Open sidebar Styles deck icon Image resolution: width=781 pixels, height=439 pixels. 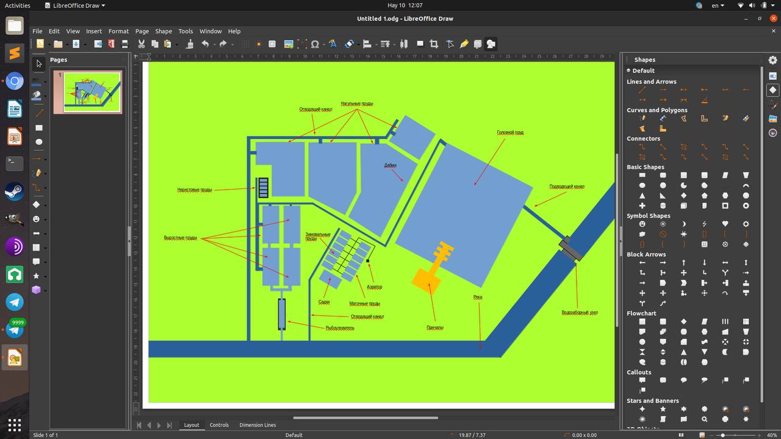(772, 104)
